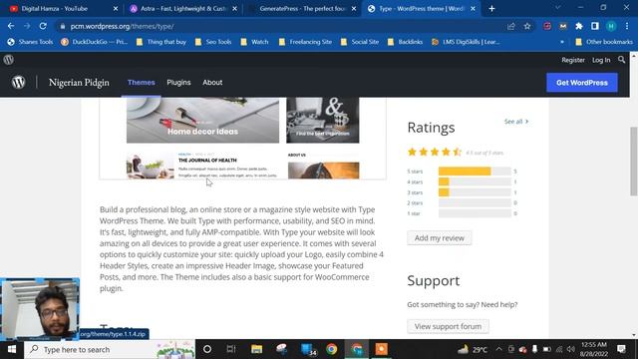The height and width of the screenshot is (359, 638).
Task: Open Chrome's three-dot menu
Action: point(627,26)
